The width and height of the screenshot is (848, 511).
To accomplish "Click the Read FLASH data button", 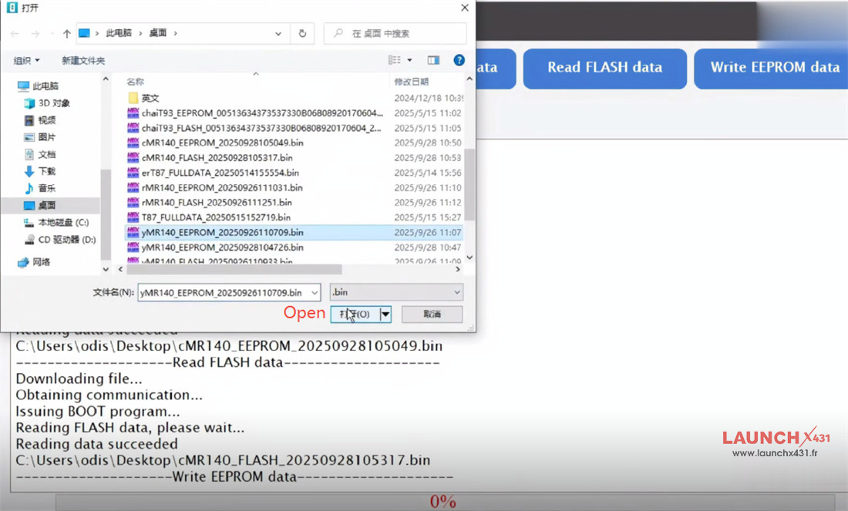I will [x=604, y=68].
